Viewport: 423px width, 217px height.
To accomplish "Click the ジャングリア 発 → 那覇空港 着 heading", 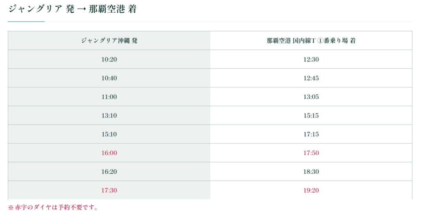I will pyautogui.click(x=72, y=9).
